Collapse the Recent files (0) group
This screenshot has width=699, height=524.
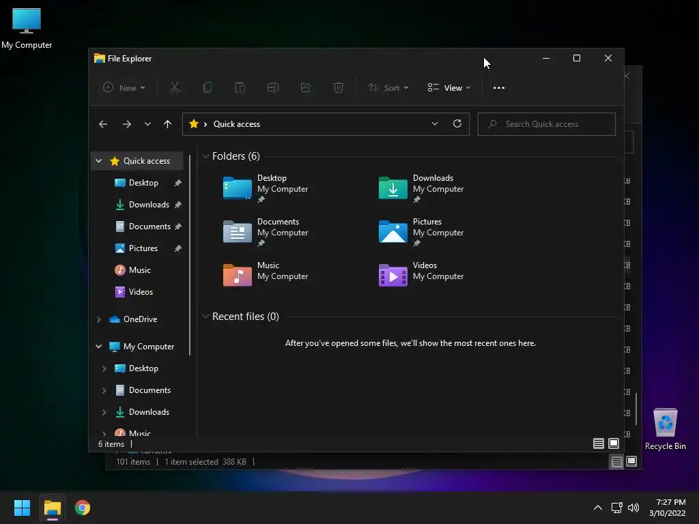click(x=205, y=317)
